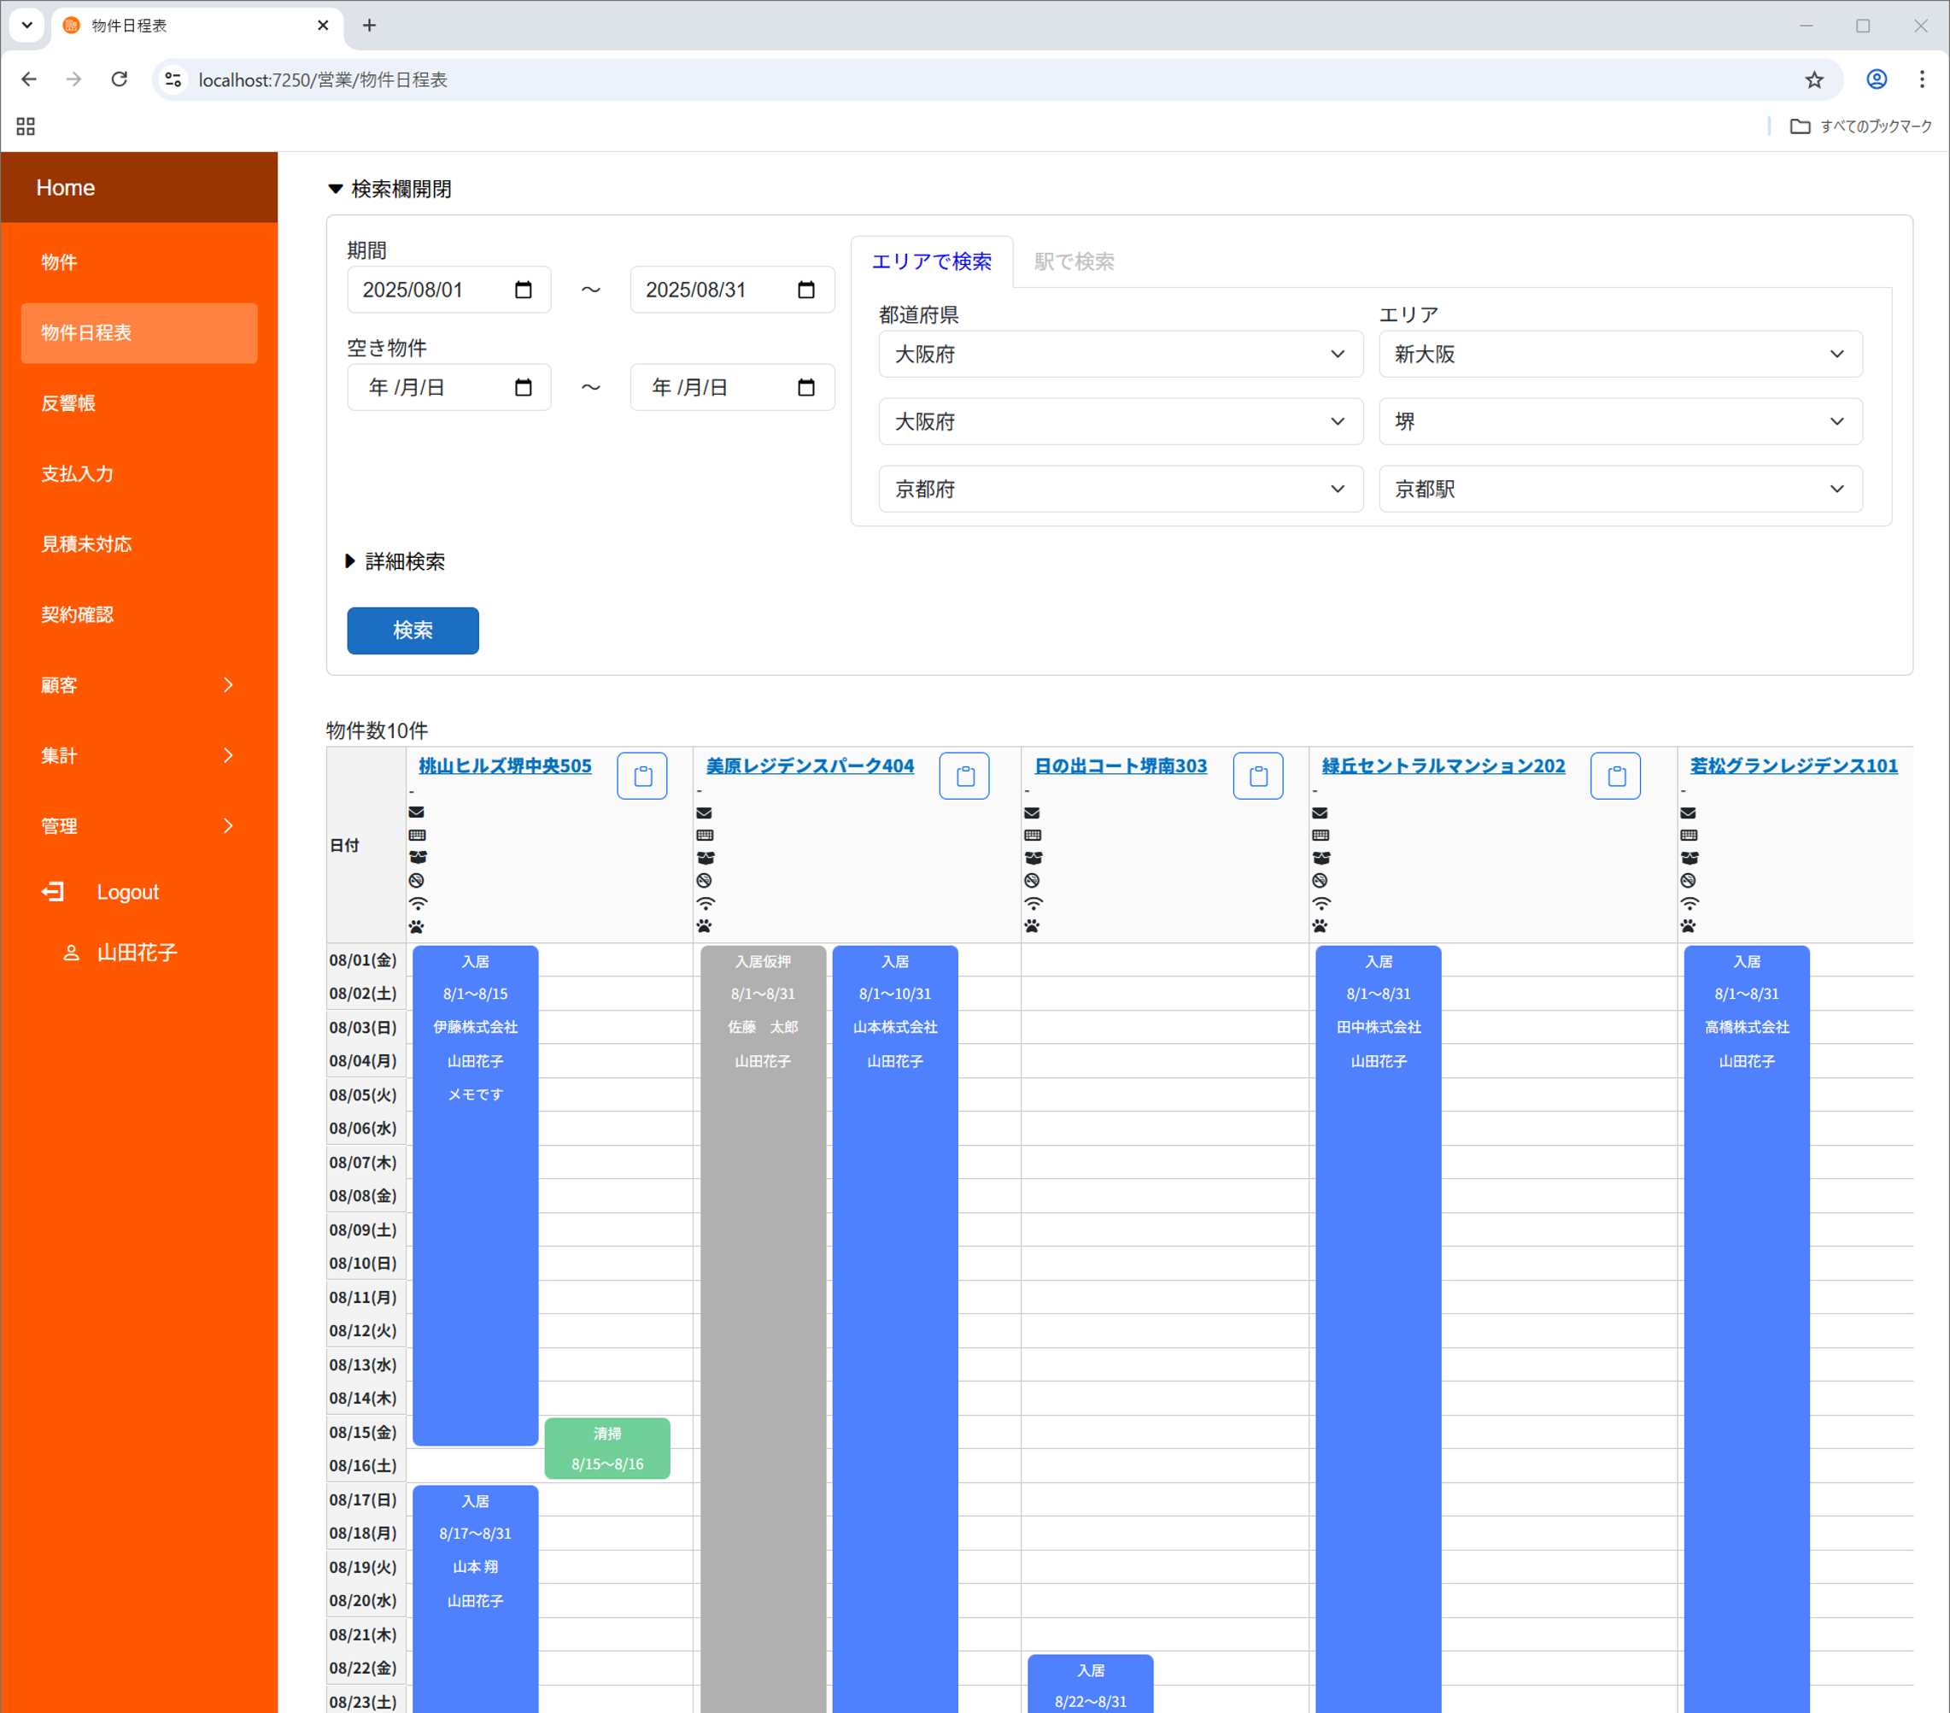Bookmark this page with star icon
This screenshot has height=1713, width=1950.
click(x=1813, y=80)
